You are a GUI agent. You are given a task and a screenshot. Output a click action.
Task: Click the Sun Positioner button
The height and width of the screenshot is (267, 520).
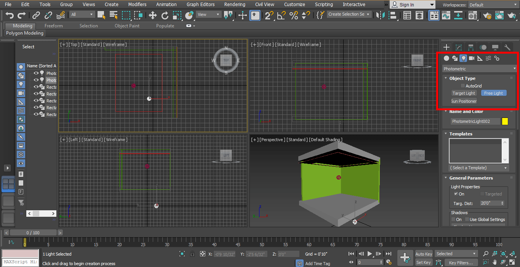(x=464, y=101)
